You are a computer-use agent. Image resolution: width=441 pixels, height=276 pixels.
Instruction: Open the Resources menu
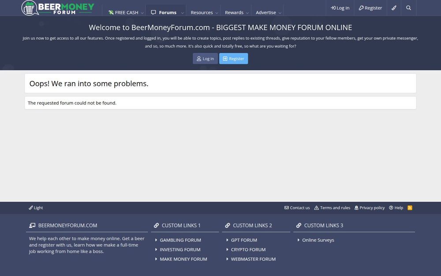pos(202,12)
